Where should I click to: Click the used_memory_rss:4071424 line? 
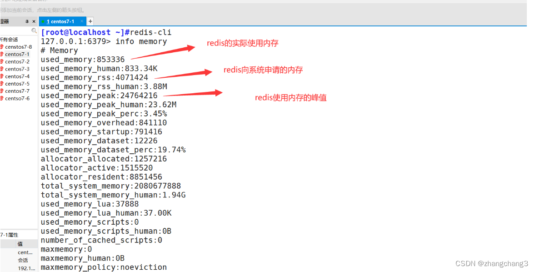[x=95, y=78]
